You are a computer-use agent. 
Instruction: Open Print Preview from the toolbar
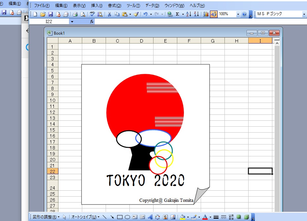tap(83, 14)
